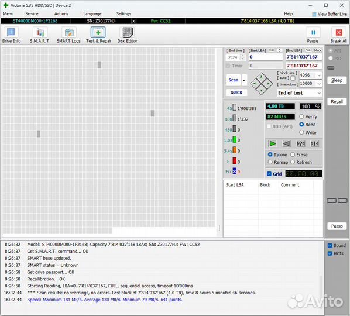Viewport: 350px width, 316px height.
Task: Click the green 1,8s block color box
Action: coord(234,139)
